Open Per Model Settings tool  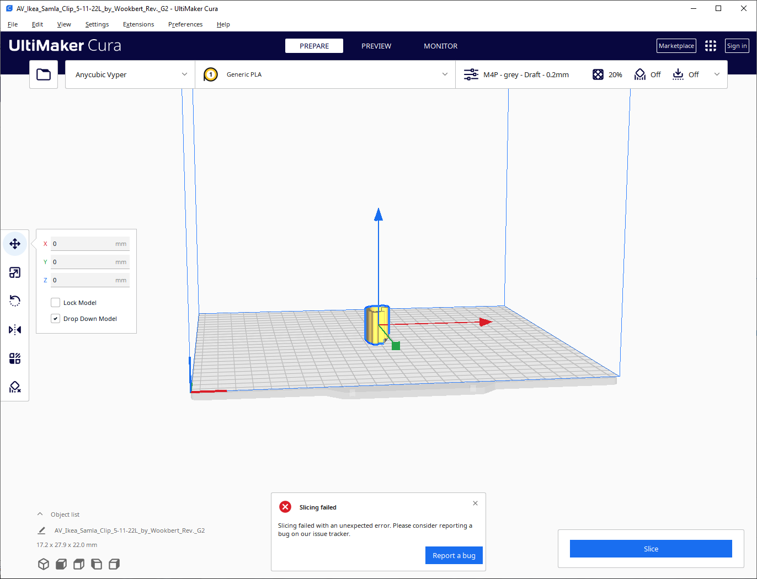(x=15, y=358)
